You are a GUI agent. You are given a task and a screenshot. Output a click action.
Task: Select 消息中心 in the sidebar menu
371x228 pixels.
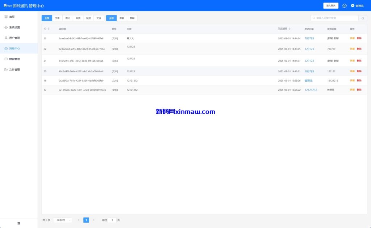pos(14,48)
